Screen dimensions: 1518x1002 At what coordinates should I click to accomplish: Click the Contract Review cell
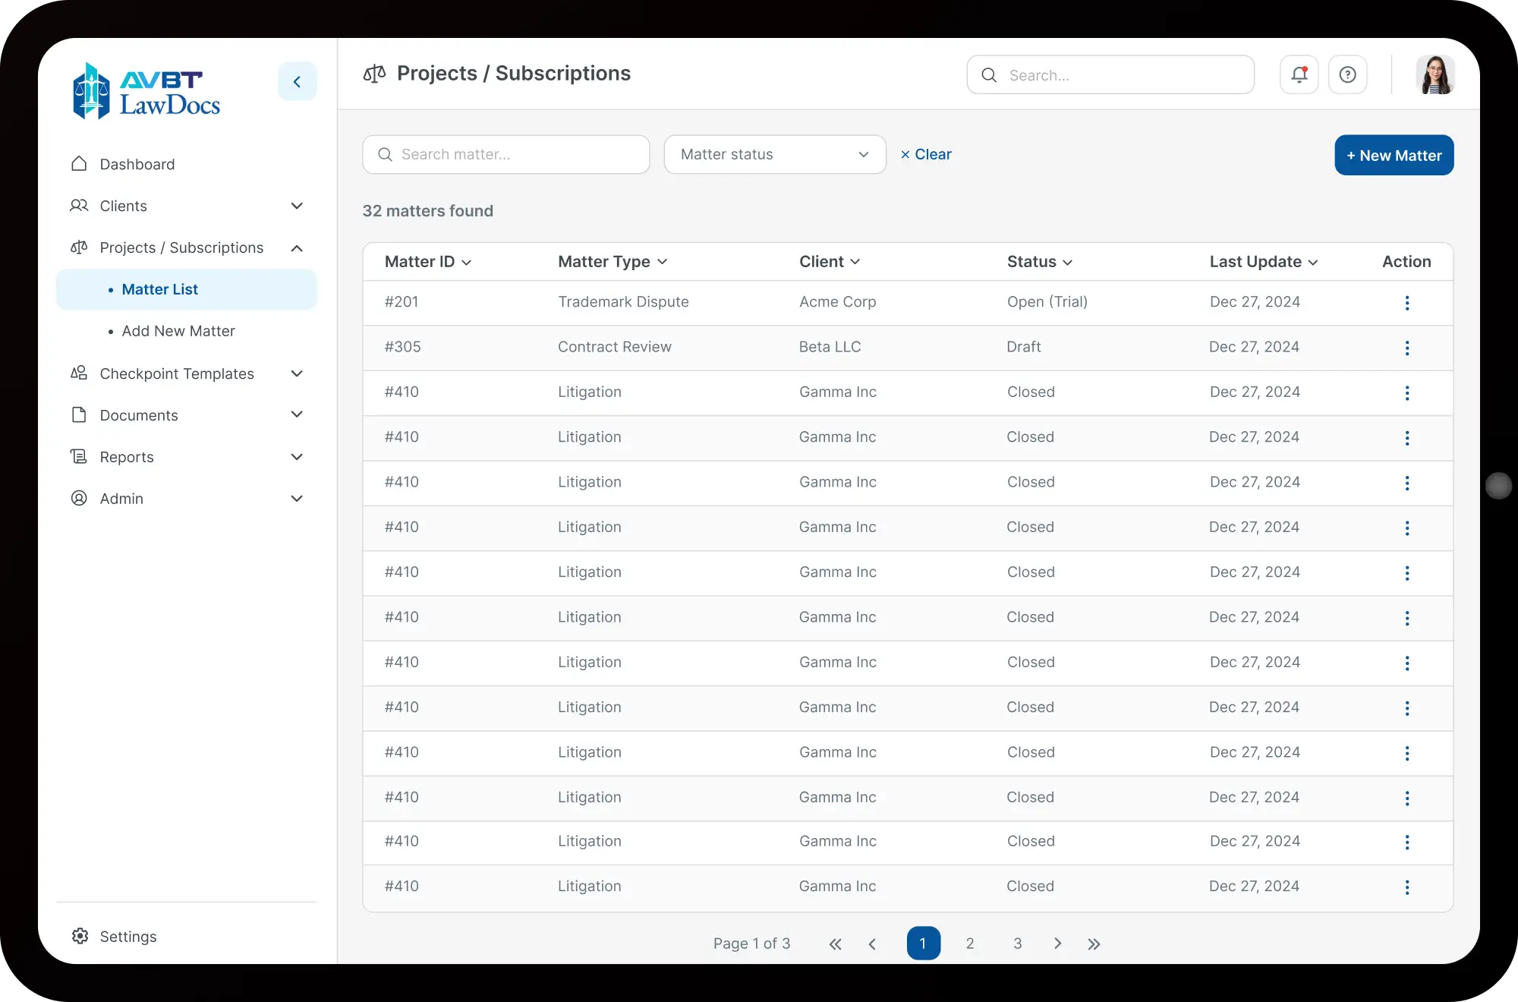[614, 347]
